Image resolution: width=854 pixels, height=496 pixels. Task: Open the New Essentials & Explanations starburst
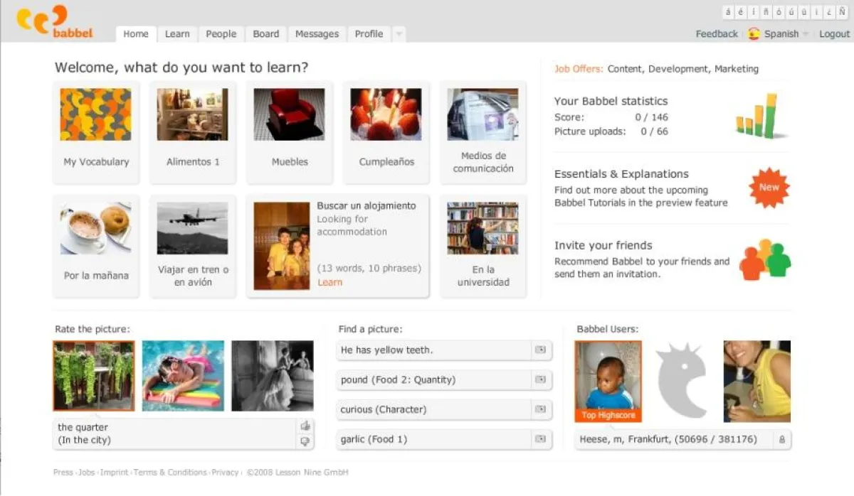(x=769, y=188)
